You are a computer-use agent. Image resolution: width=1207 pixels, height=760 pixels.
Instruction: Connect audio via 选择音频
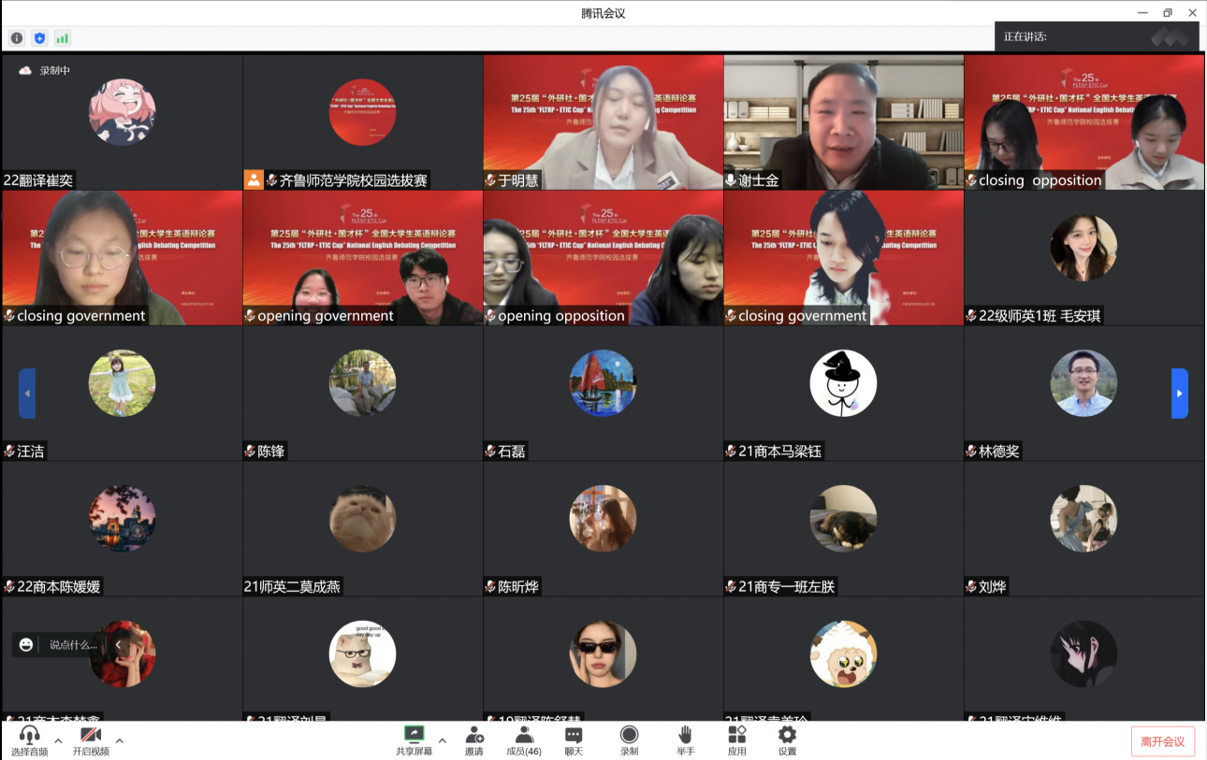click(x=30, y=740)
